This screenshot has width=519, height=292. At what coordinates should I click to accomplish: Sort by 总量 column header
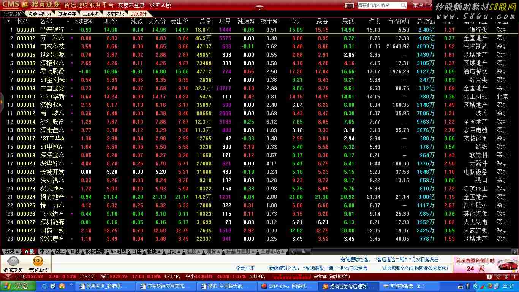205,21
